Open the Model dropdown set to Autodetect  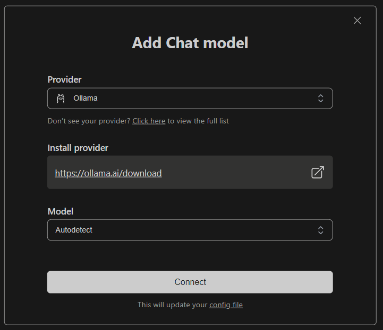[190, 230]
